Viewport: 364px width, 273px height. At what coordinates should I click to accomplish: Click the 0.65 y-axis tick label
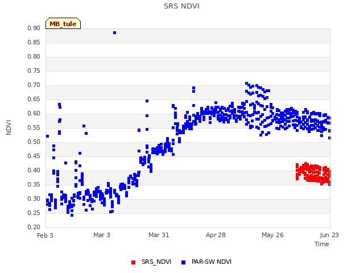(34, 99)
